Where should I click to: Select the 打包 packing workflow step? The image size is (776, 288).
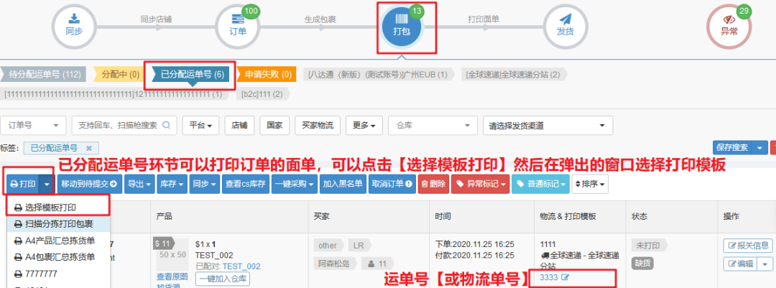point(401,27)
